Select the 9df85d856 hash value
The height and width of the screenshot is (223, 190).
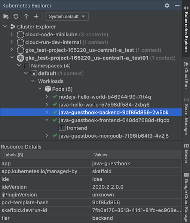coord(137,202)
